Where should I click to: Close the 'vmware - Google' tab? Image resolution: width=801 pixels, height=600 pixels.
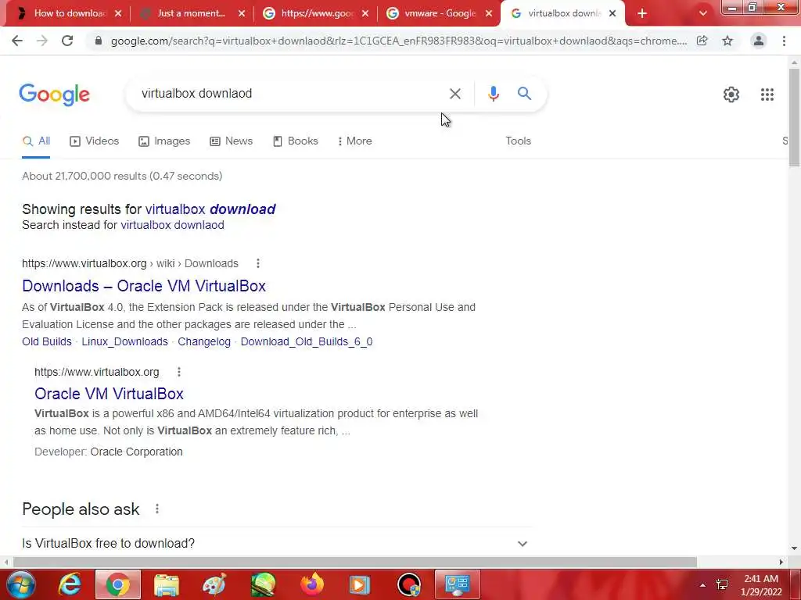tap(489, 14)
